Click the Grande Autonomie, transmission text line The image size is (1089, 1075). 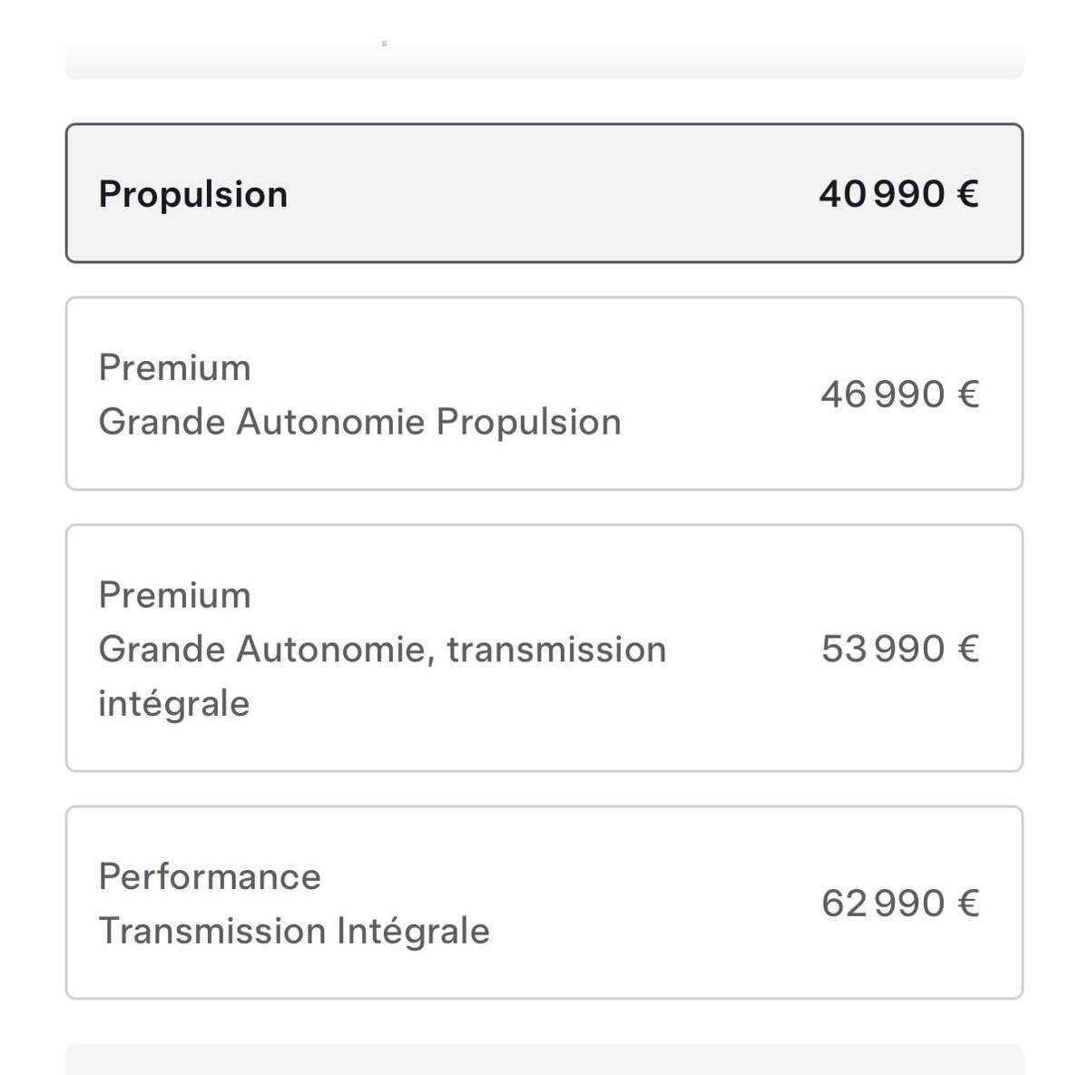tap(382, 650)
